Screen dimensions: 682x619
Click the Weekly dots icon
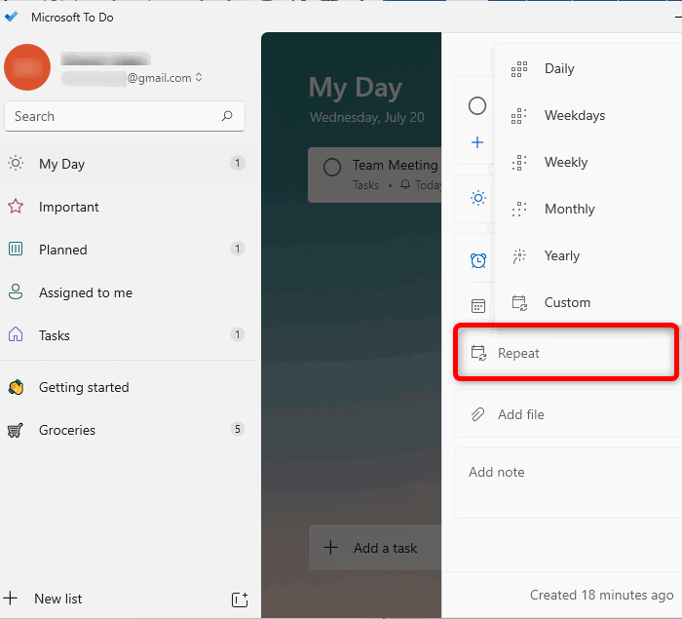pyautogui.click(x=519, y=163)
